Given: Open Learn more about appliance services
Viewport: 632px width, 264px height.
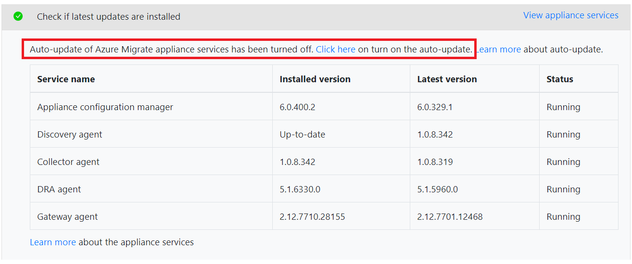Looking at the screenshot, I should 53,242.
